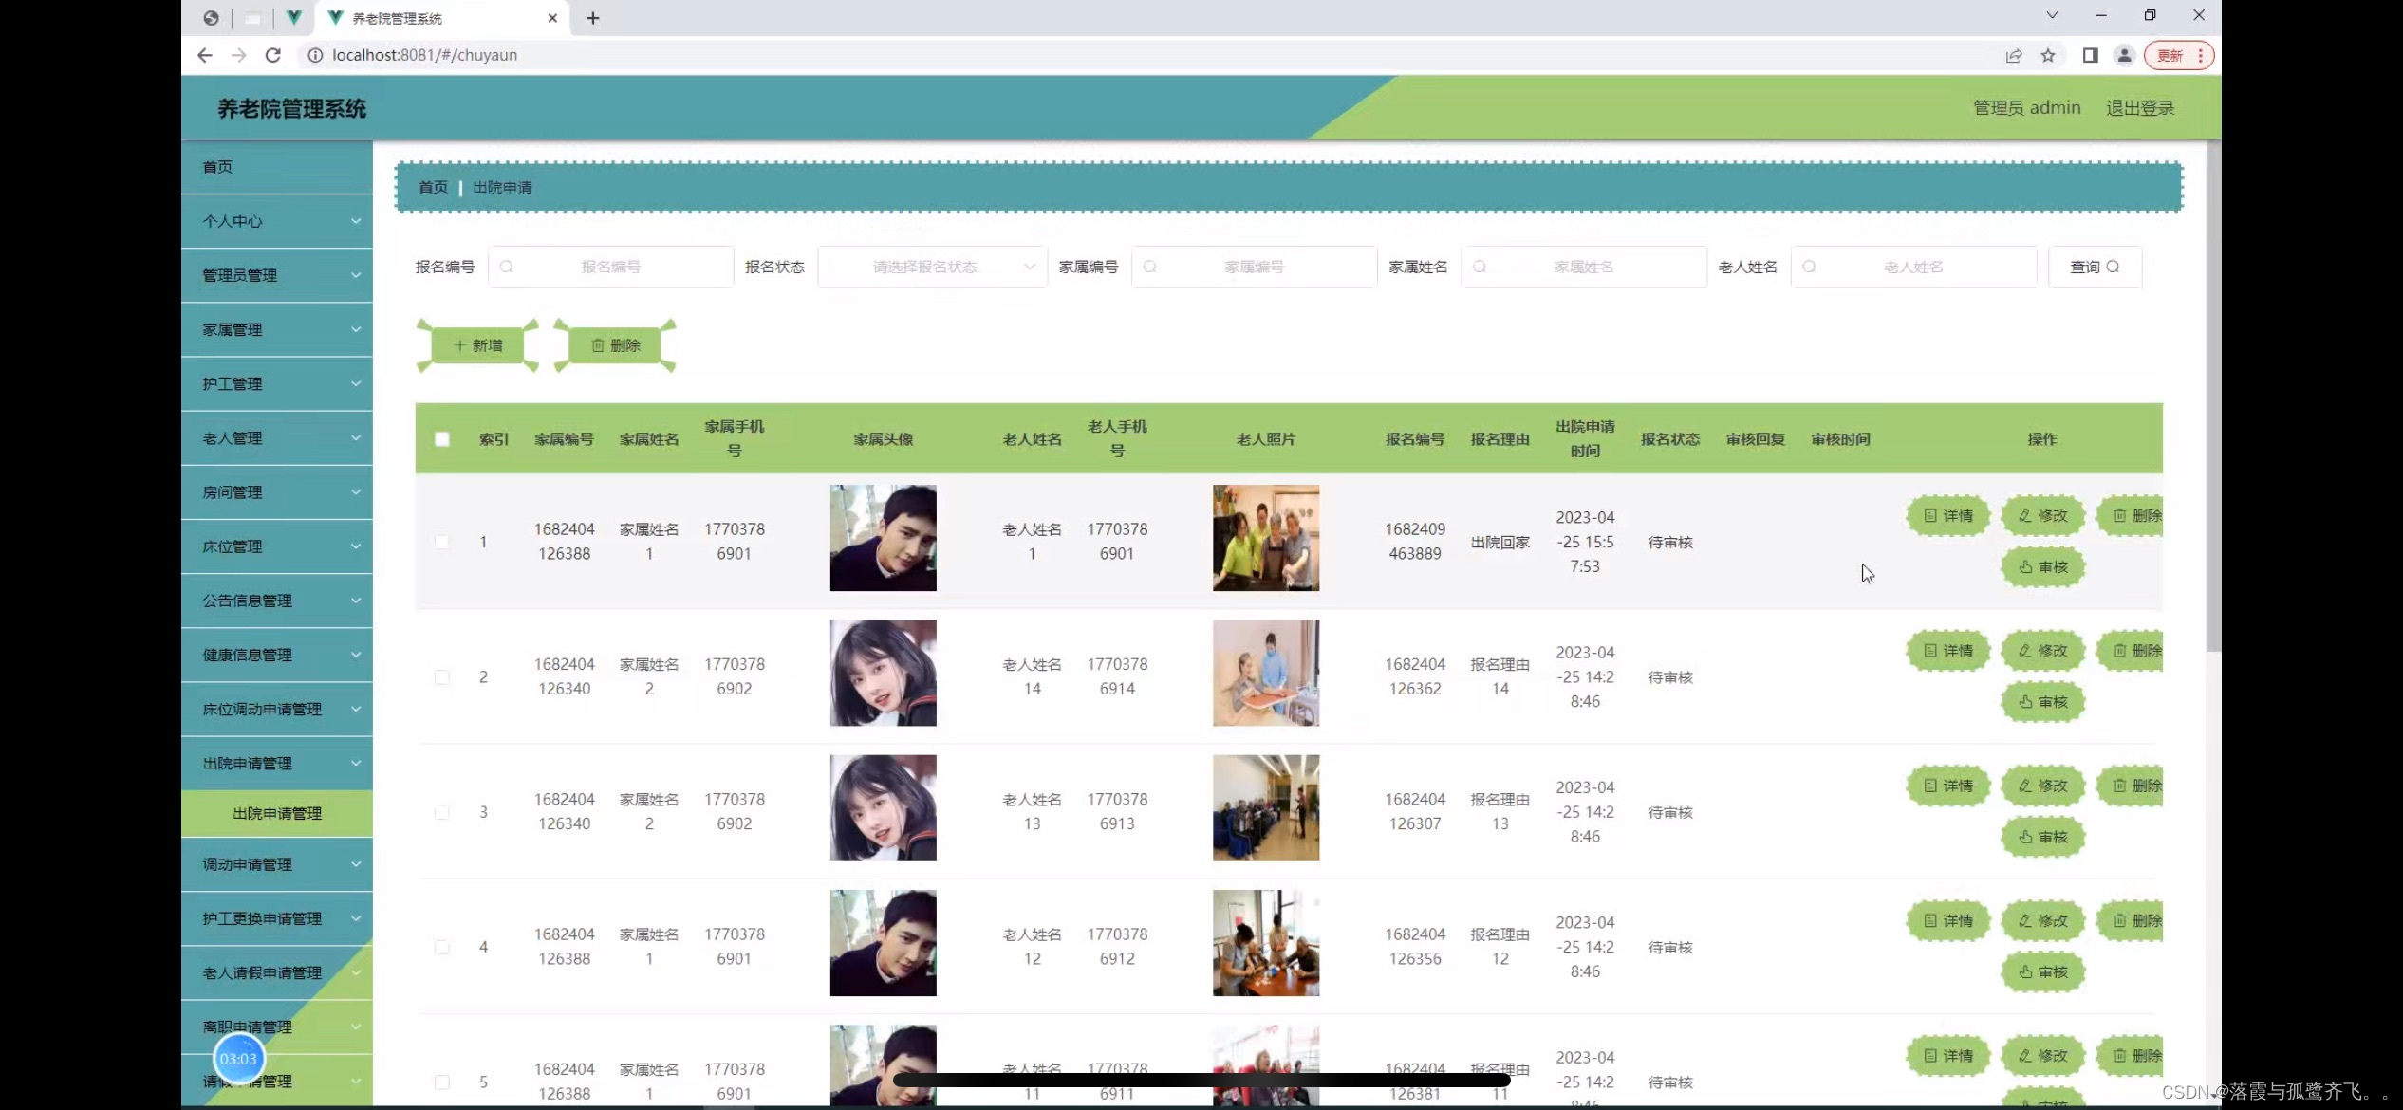The image size is (2403, 1110).
Task: Click 审核 for row with 老人姓名 13
Action: coord(2042,837)
